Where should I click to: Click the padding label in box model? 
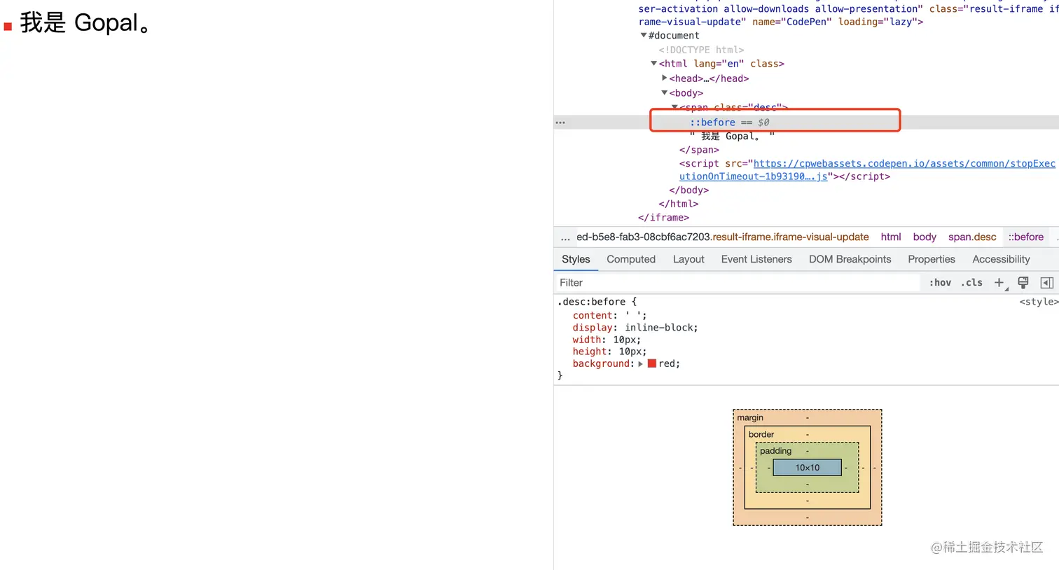coord(775,451)
